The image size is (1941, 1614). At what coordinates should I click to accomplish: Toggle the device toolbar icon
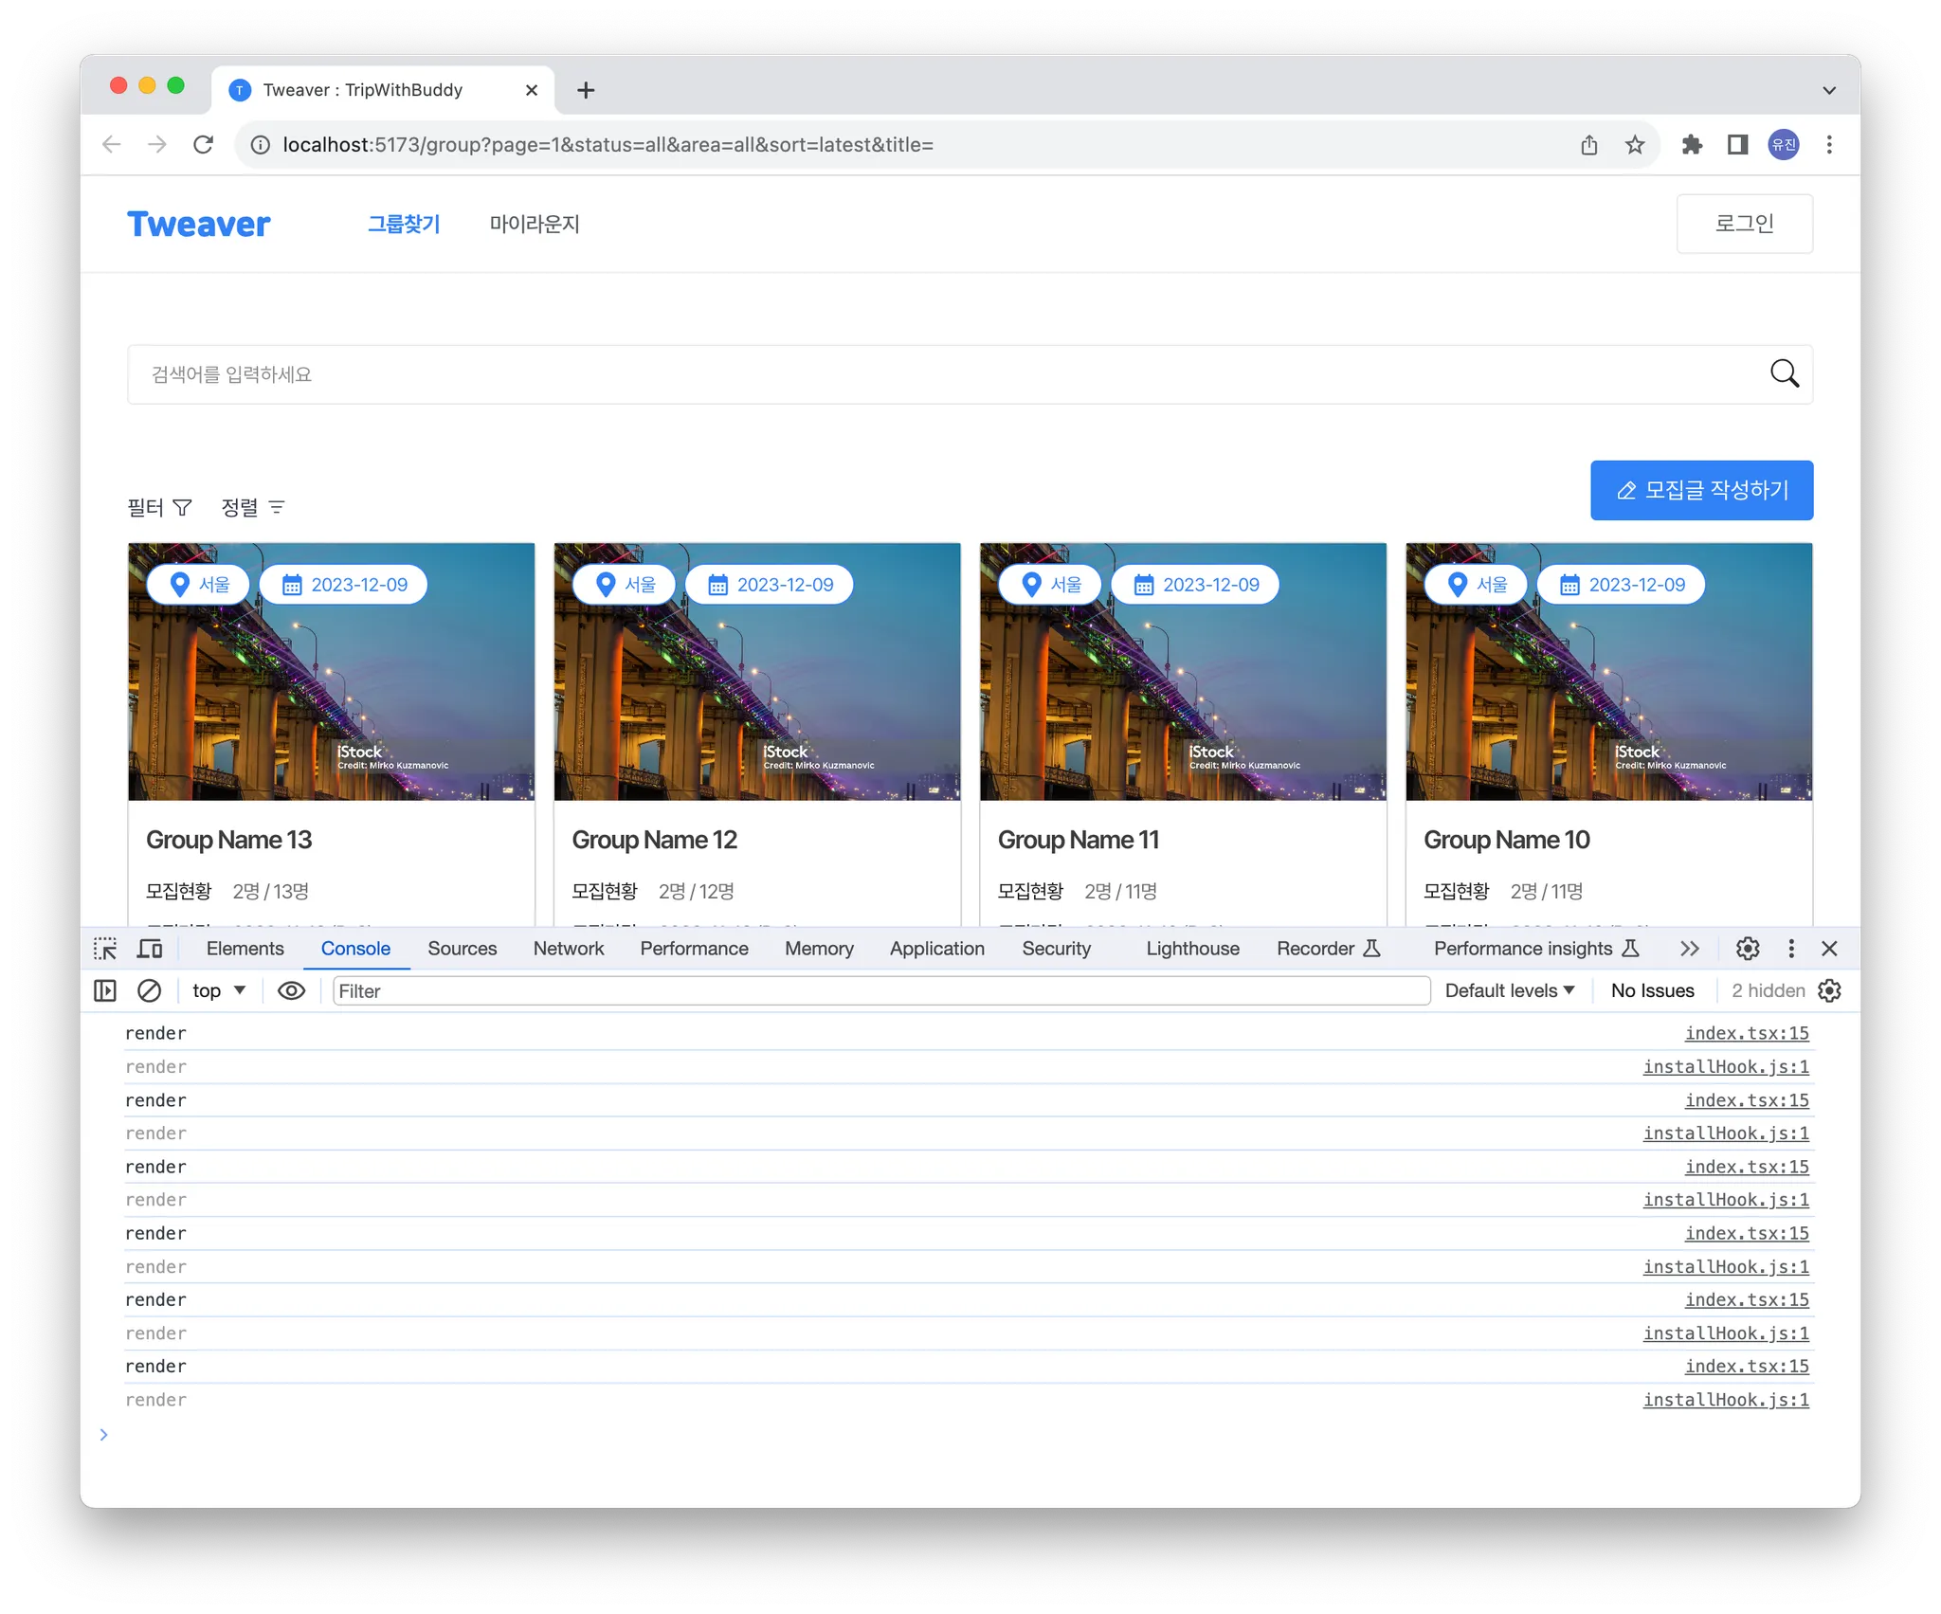click(150, 949)
